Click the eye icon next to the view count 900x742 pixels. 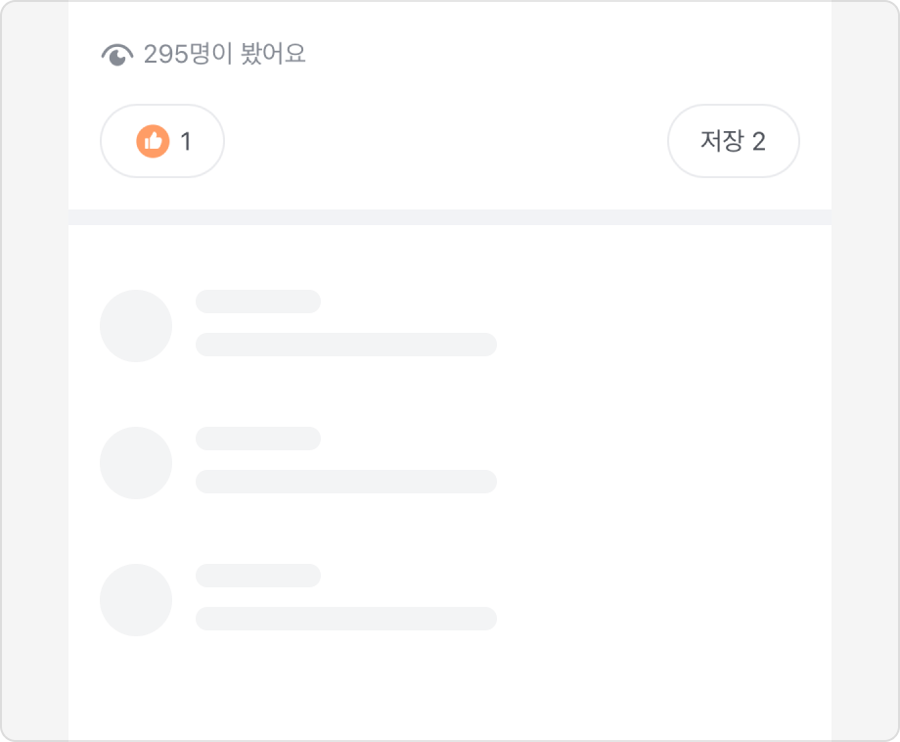[x=119, y=55]
